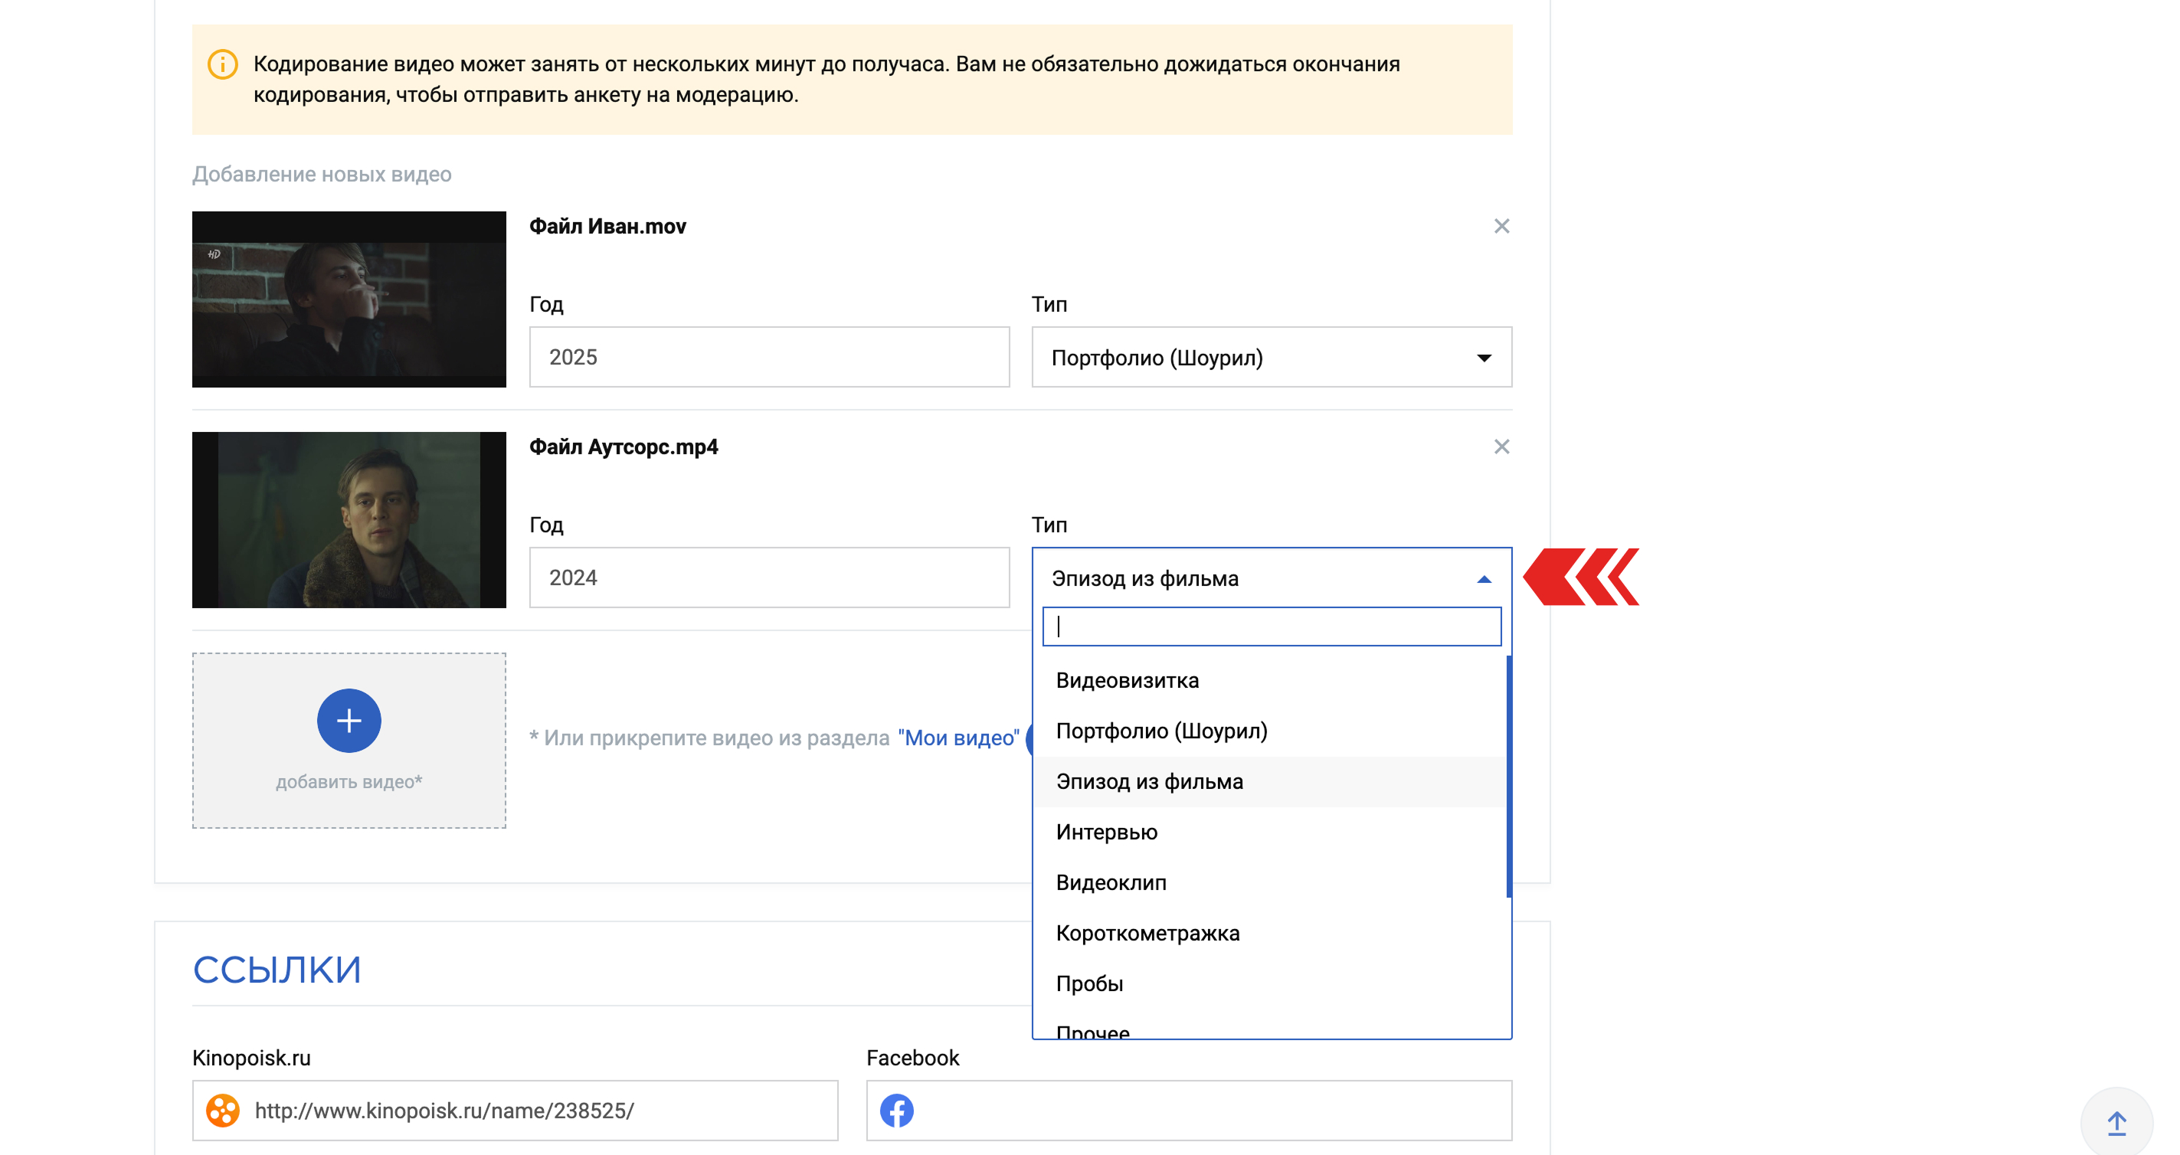Remove the Иван.mov video file
The width and height of the screenshot is (2180, 1155).
[x=1501, y=226]
